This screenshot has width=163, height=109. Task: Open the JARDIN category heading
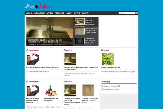coord(106,50)
